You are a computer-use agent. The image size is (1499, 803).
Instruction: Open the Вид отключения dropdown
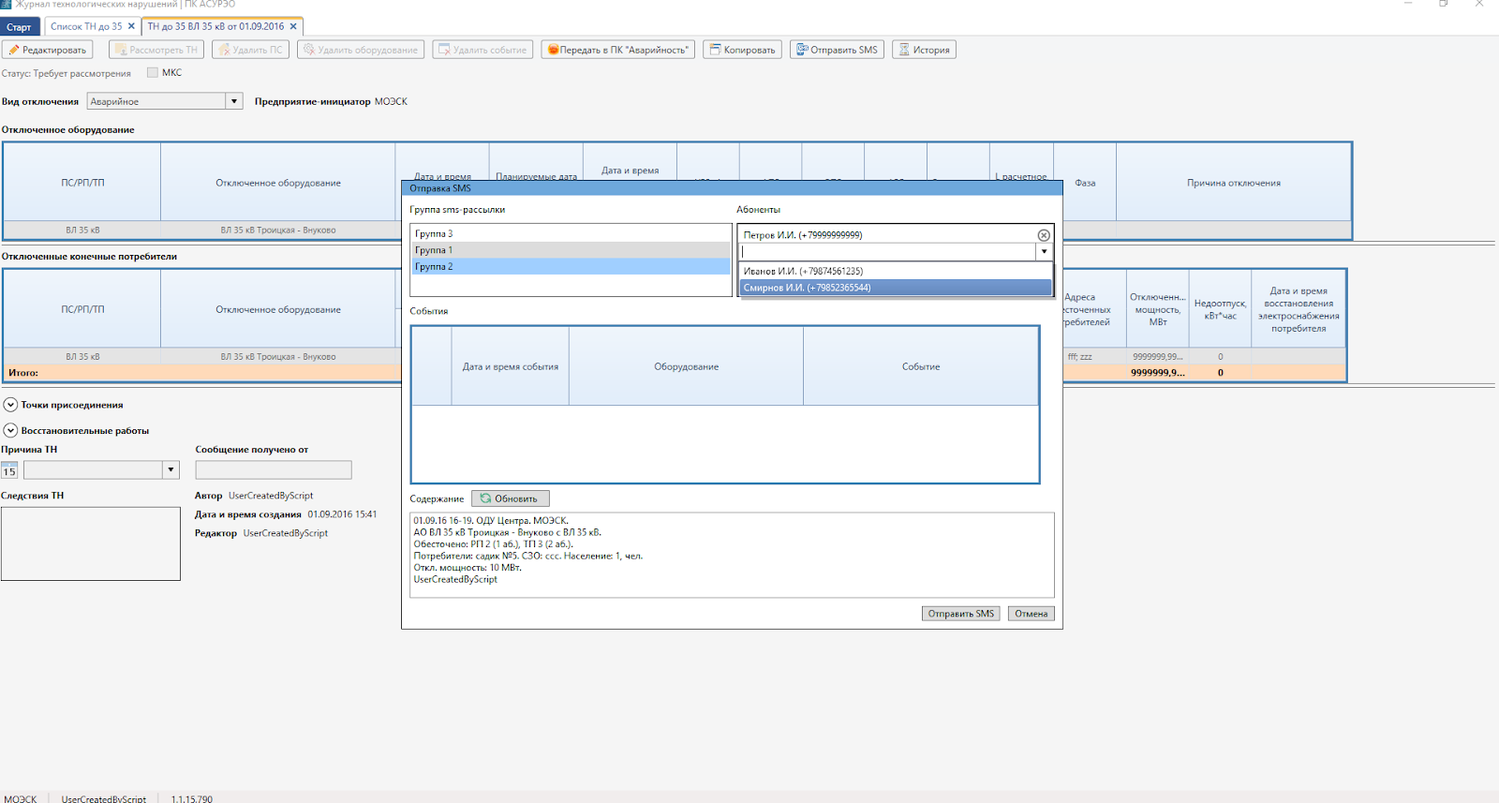(x=234, y=101)
